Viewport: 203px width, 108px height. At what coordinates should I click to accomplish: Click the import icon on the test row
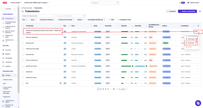pyautogui.click(x=60, y=83)
